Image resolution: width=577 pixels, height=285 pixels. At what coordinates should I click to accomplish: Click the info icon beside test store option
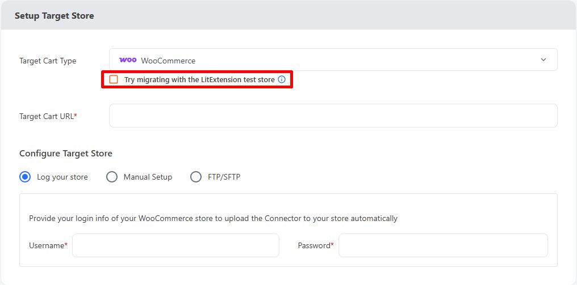282,79
